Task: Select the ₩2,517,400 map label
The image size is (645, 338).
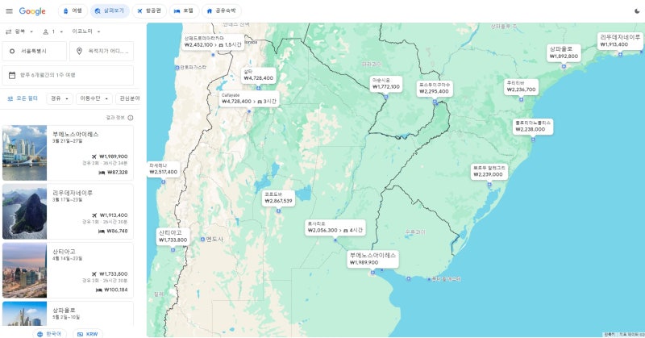Action: click(164, 169)
